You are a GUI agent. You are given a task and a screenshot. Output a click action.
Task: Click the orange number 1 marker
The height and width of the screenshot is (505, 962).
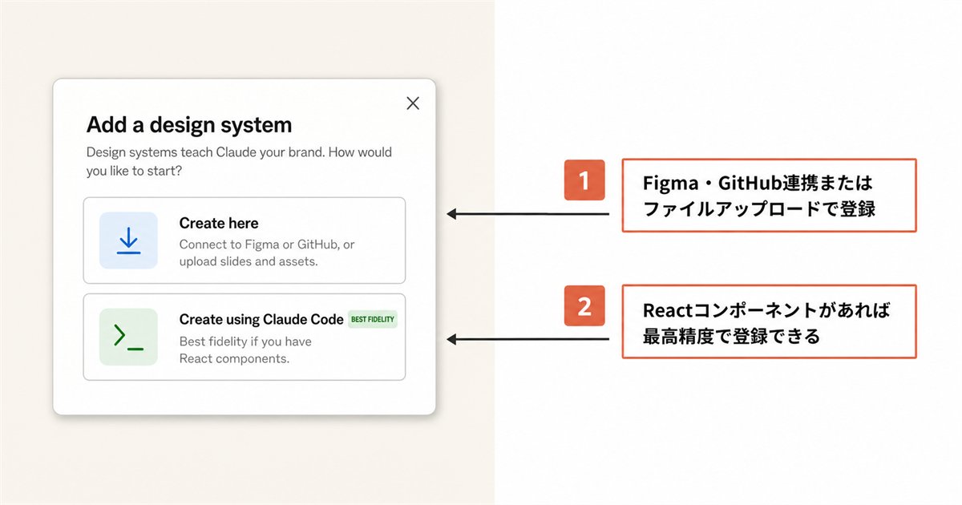click(584, 180)
